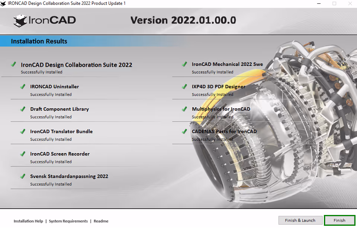
Task: Click the checkmark beside IRONCAD Uninstaller
Action: (x=23, y=86)
